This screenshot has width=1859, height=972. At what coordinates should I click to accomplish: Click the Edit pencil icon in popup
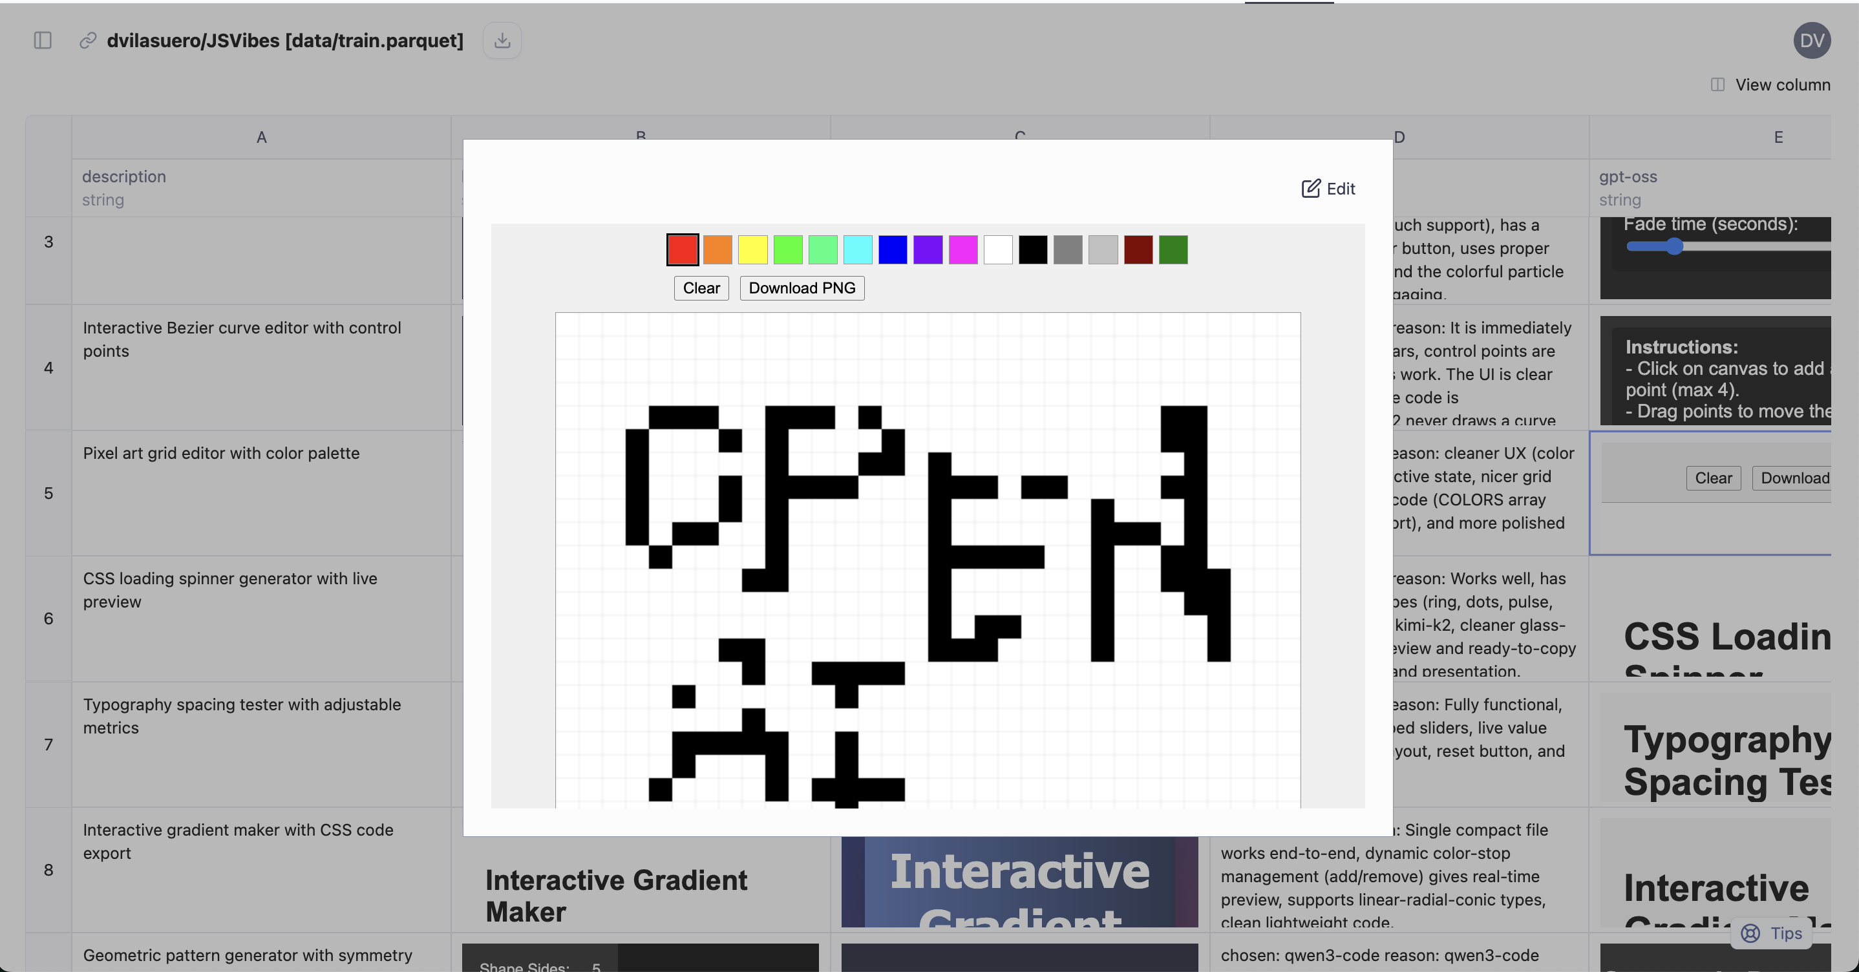click(1310, 188)
